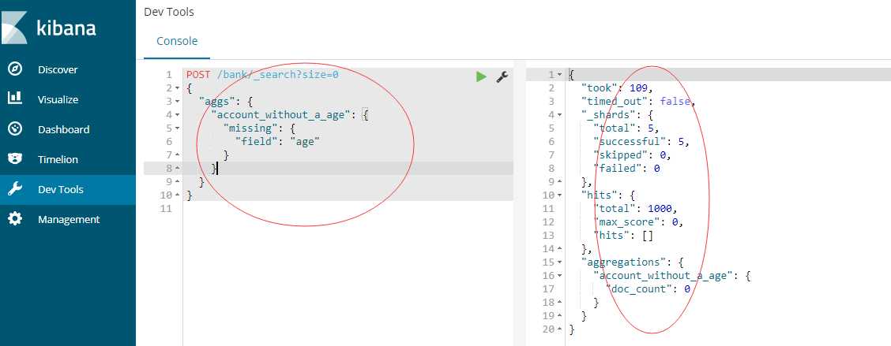
Task: Open Visualize via its bar chart icon
Action: click(x=15, y=99)
